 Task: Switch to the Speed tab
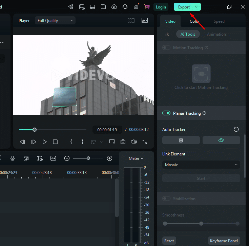219,21
